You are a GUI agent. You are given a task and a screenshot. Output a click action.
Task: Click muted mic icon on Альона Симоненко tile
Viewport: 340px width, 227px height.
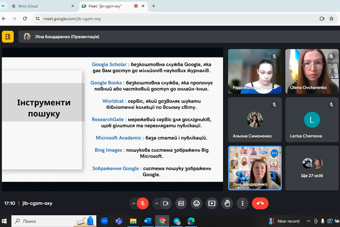click(x=274, y=105)
